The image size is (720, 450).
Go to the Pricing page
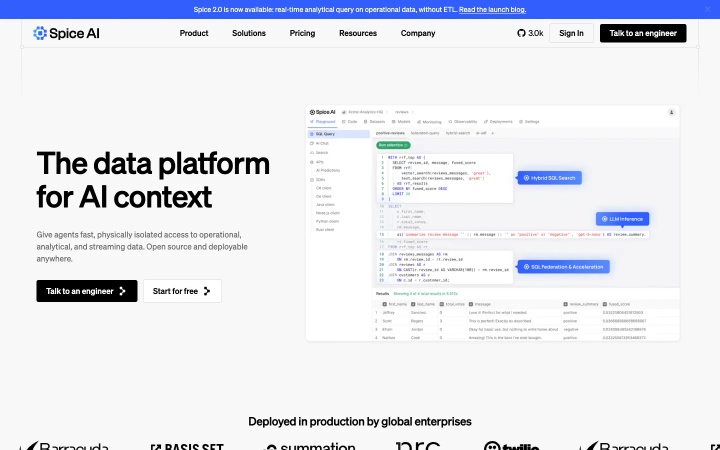click(x=302, y=33)
